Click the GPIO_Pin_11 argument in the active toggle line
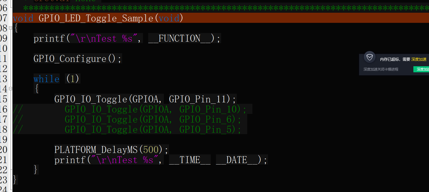Screen dimensions: 429x192 pos(197,99)
